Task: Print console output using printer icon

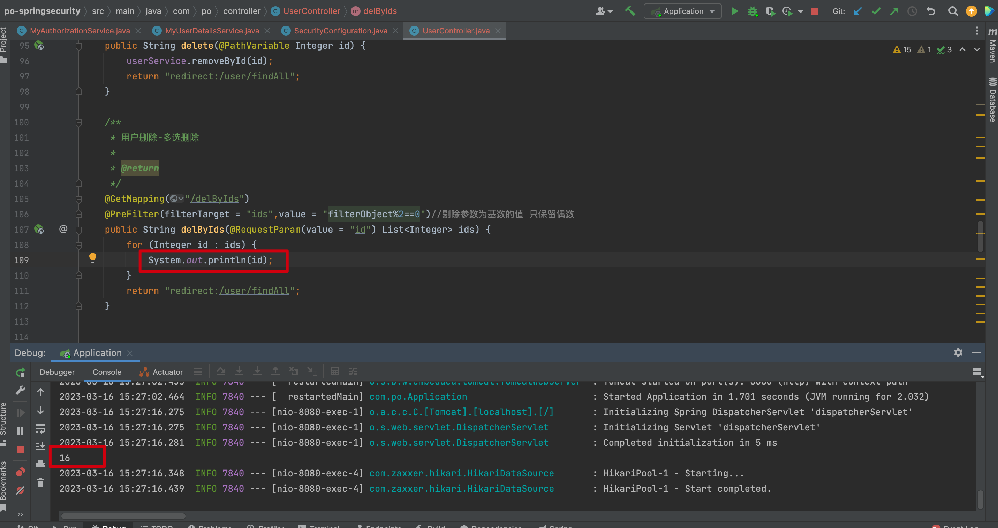Action: pos(40,465)
